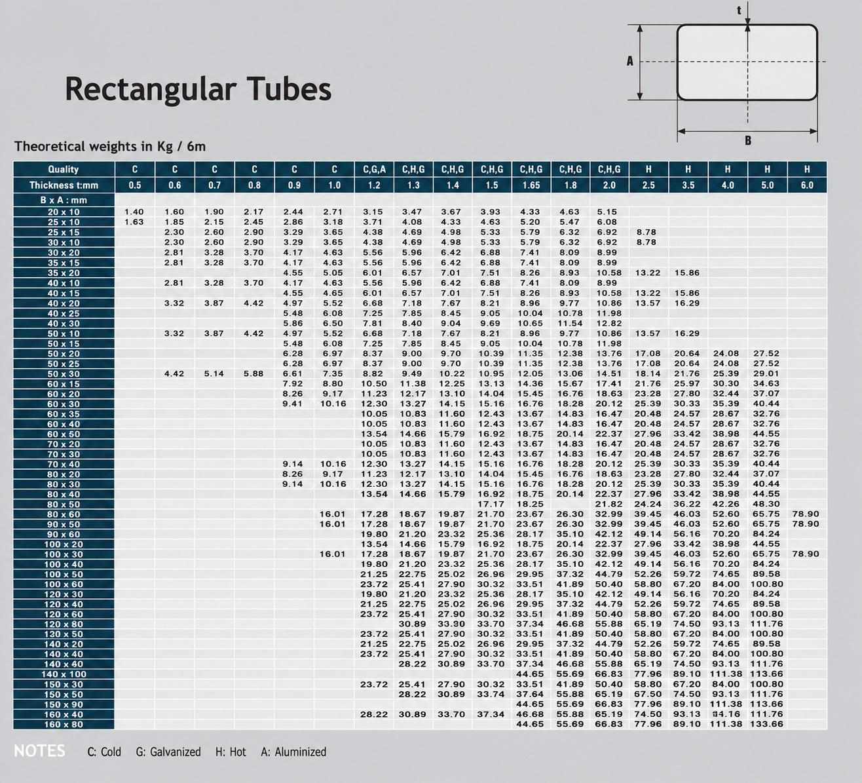Click the 'B' width label on the diagram
Screen dimensions: 862x783
pos(748,140)
